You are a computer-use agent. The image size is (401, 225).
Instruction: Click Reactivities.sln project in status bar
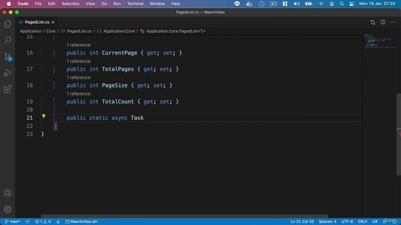pyautogui.click(x=81, y=221)
